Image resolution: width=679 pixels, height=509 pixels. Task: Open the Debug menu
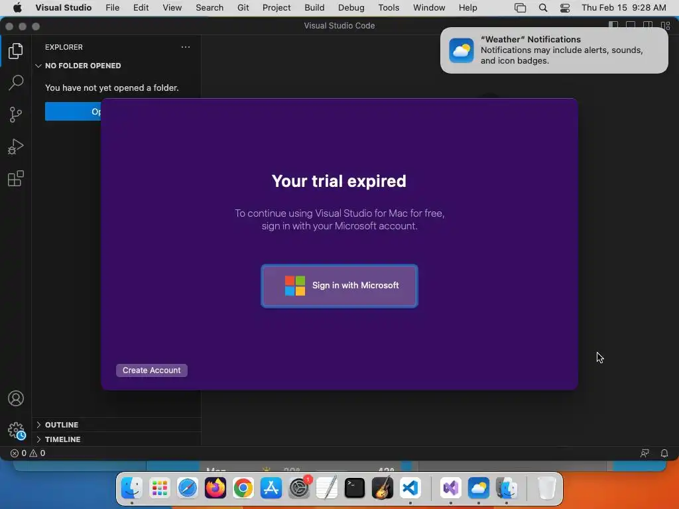[351, 8]
